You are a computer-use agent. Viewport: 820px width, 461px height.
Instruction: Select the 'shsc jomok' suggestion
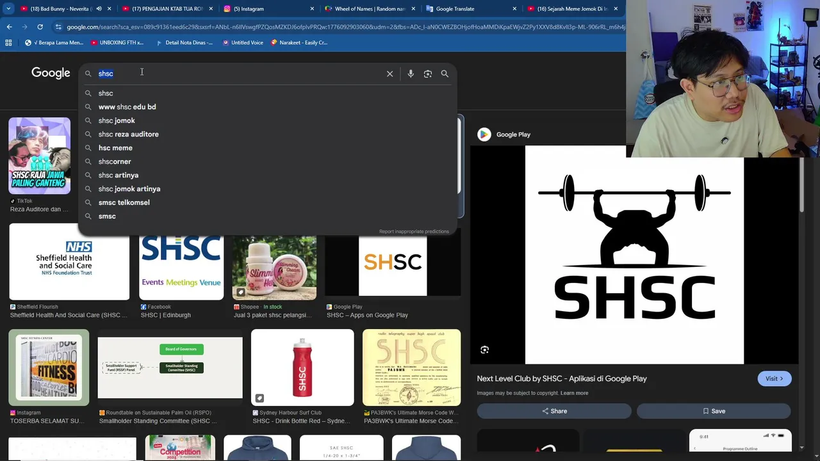tap(268, 120)
